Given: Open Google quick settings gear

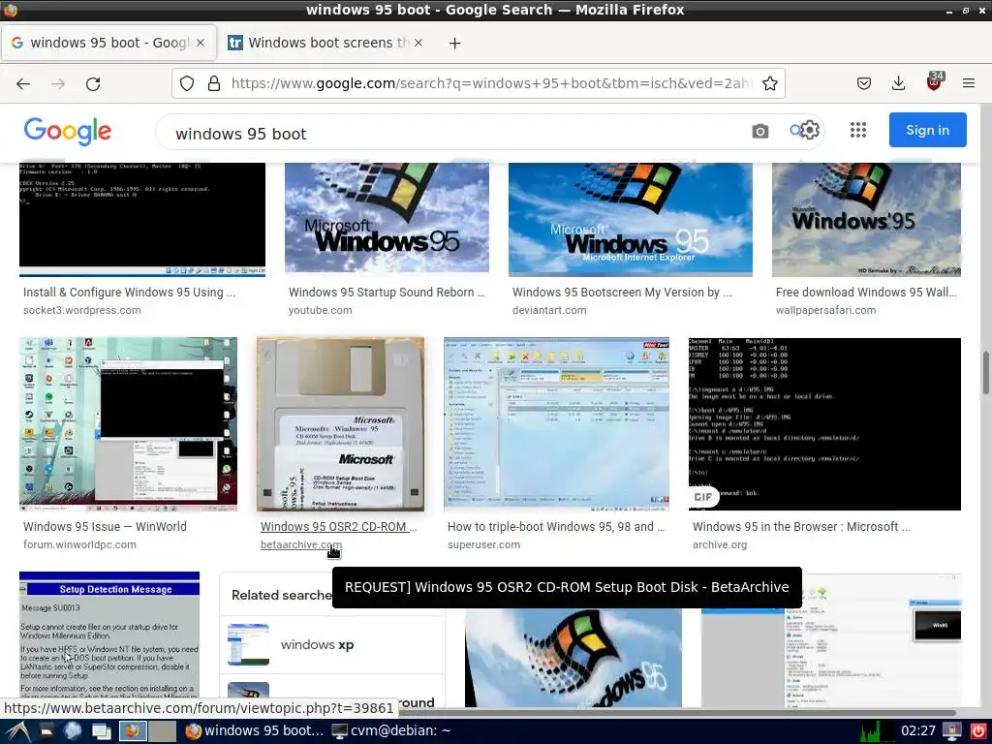Looking at the screenshot, I should pyautogui.click(x=811, y=131).
